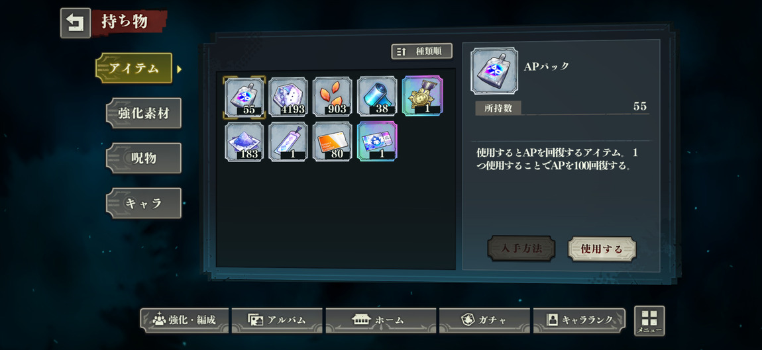The width and height of the screenshot is (762, 350).
Task: Select the gold medal item
Action: point(422,96)
